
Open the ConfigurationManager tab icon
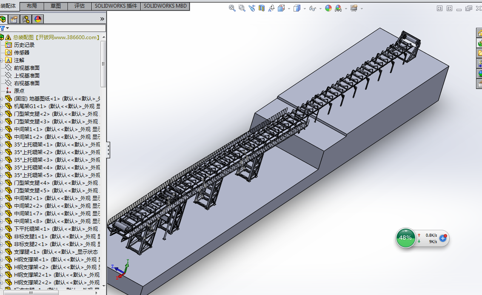(x=26, y=19)
